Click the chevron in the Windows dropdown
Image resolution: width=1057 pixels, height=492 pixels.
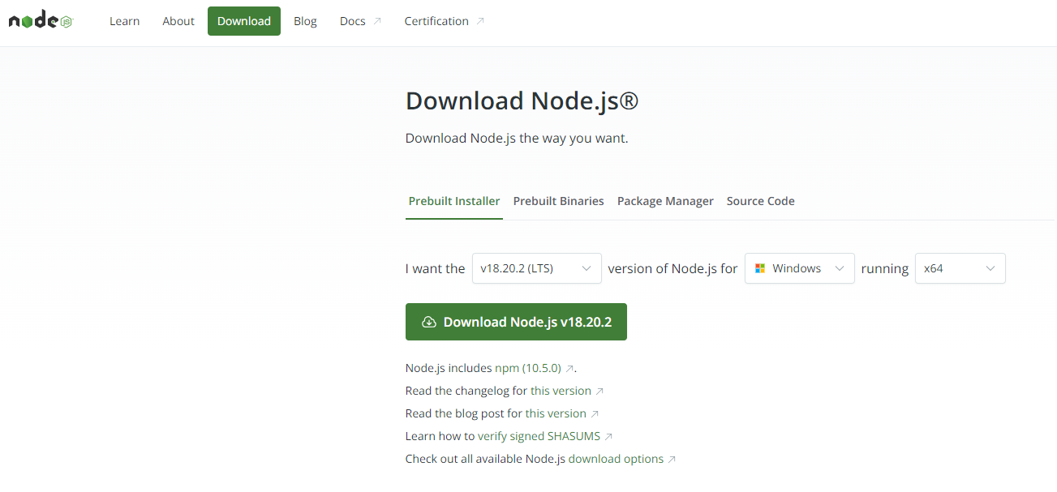tap(839, 268)
